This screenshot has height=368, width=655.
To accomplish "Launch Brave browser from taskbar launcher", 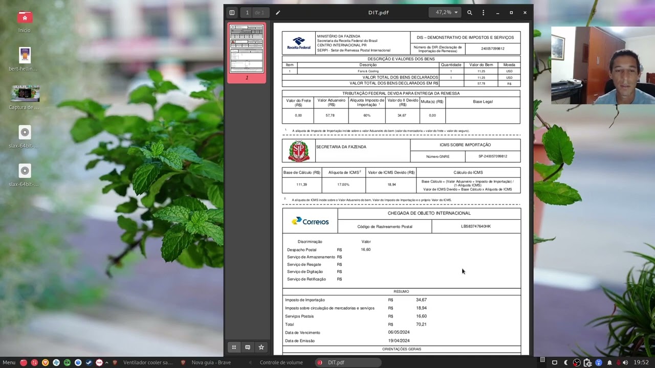I will [45, 362].
